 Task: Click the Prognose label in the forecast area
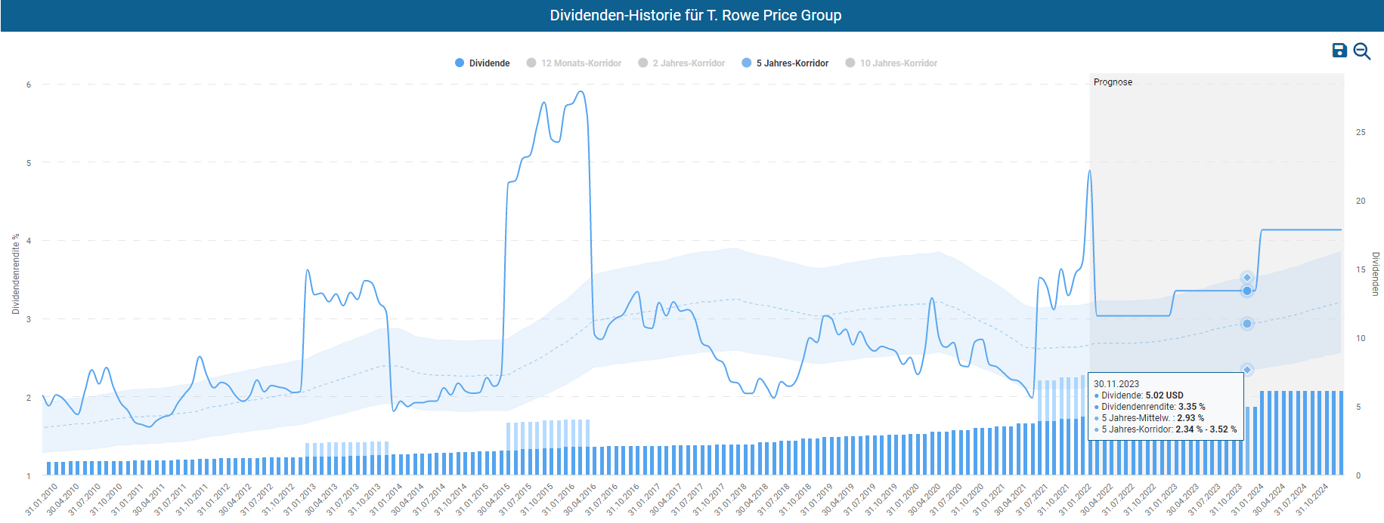pyautogui.click(x=1113, y=82)
